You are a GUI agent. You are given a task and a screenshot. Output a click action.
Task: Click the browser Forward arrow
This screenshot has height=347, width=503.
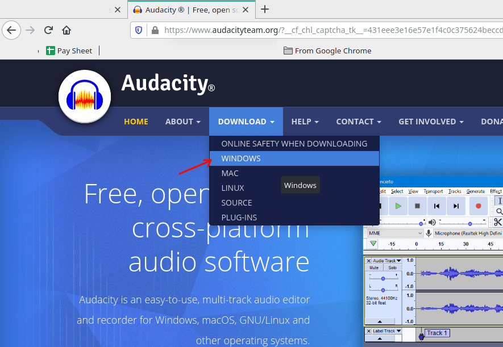30,30
